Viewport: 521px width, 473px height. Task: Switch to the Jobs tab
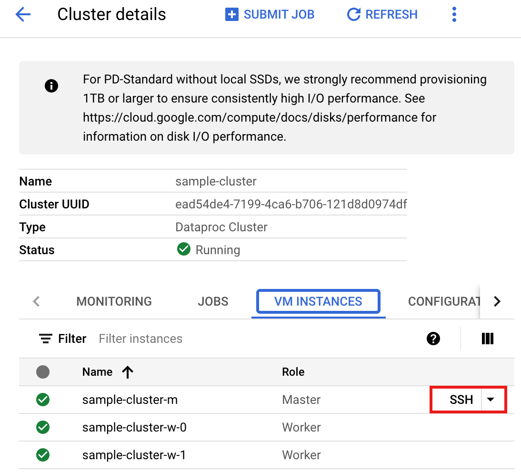click(x=213, y=301)
